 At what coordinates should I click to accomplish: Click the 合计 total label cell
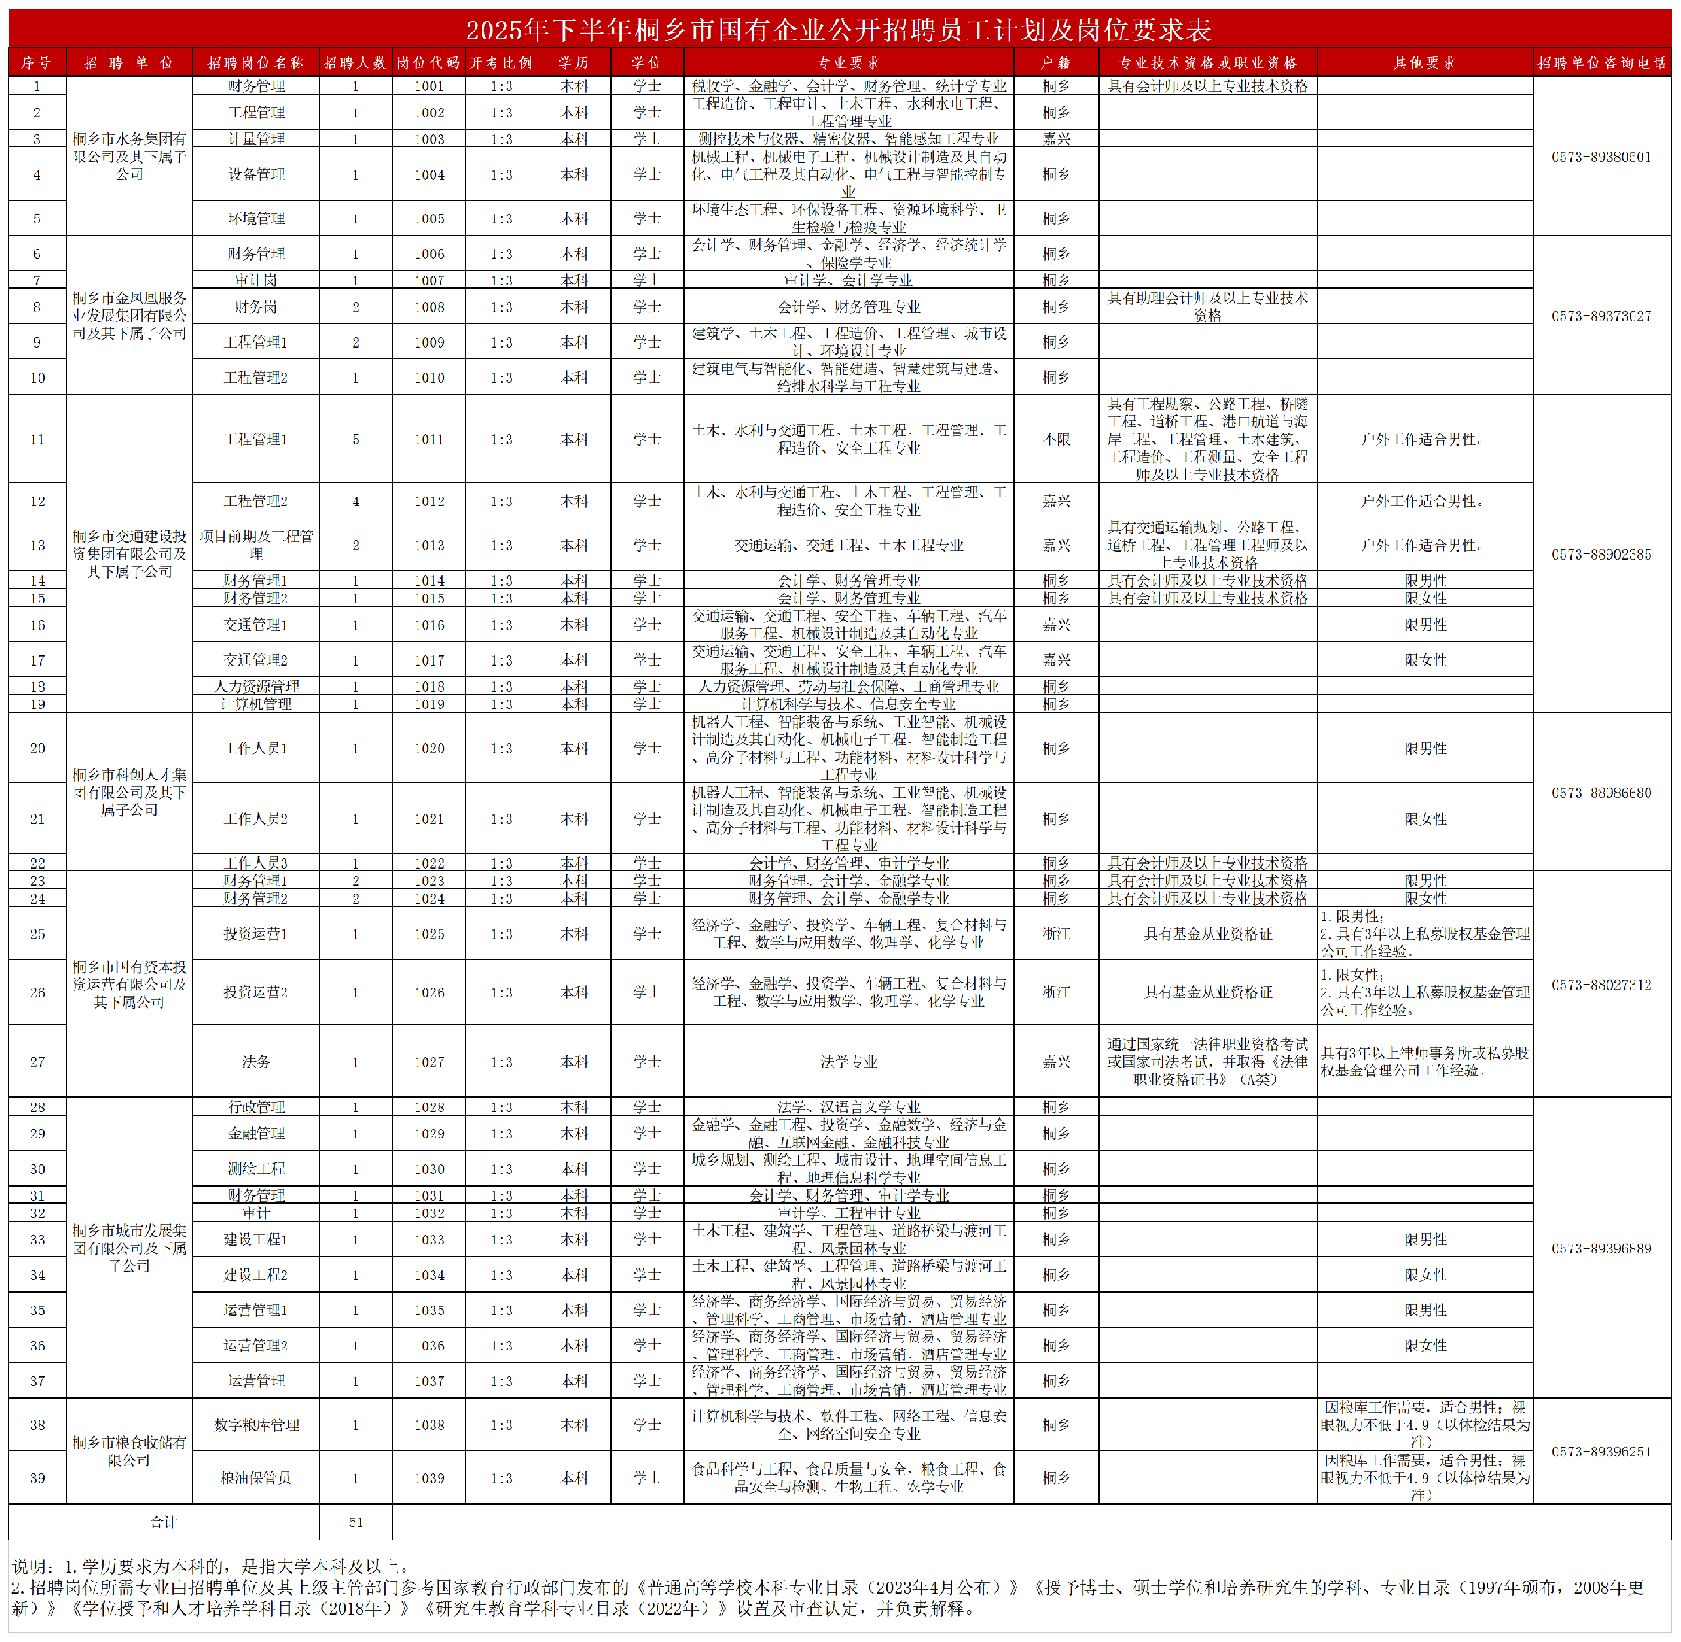click(x=164, y=1522)
